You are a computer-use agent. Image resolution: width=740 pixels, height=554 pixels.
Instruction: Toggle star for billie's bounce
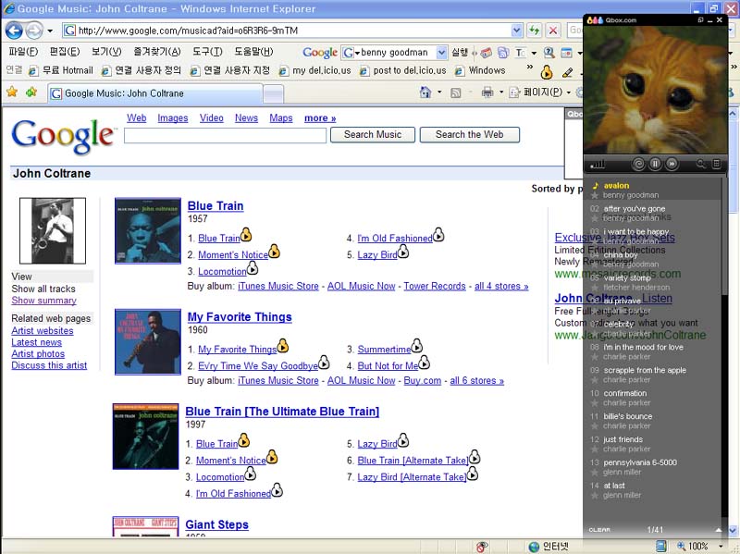595,426
